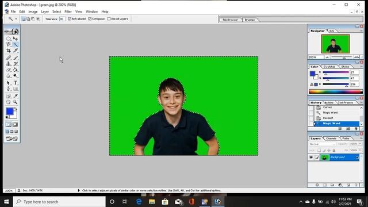Screen dimensions: 368x207
Task: Click the delete state trash icon in History
Action: (356, 129)
